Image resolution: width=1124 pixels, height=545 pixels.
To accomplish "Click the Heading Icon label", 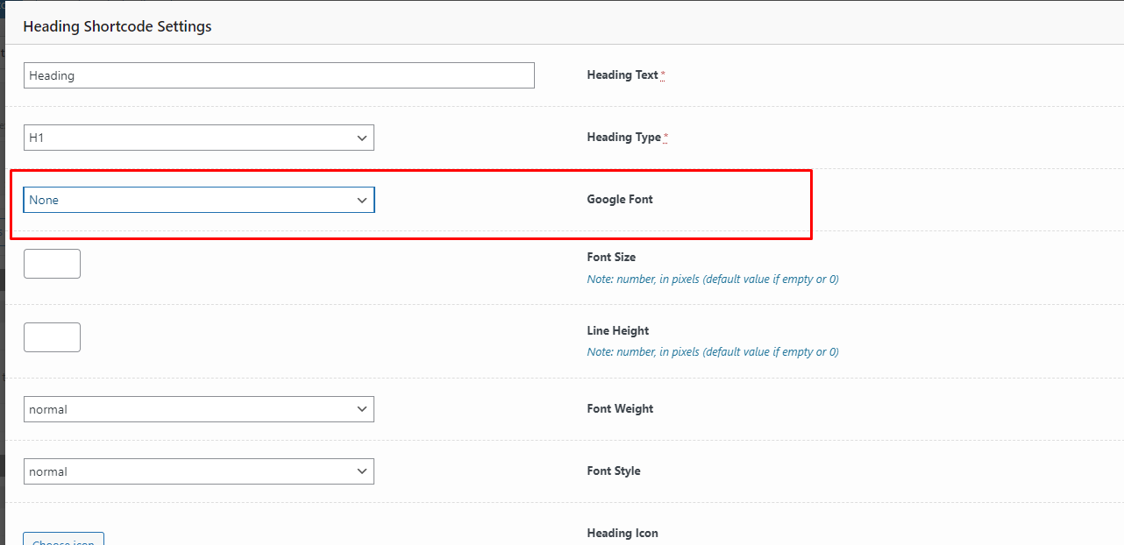I will [622, 533].
